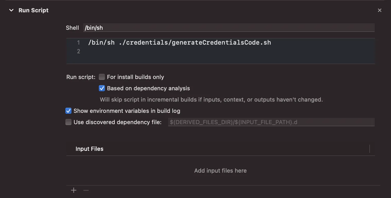Enable Use discovered dependency file checkbox
Screen dimensions: 391x198
click(x=68, y=122)
